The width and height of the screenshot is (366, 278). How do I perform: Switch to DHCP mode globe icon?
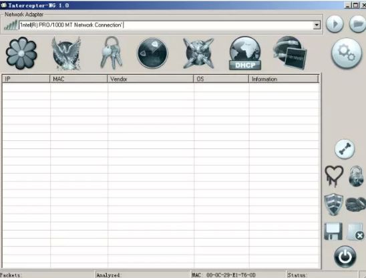[x=245, y=53]
